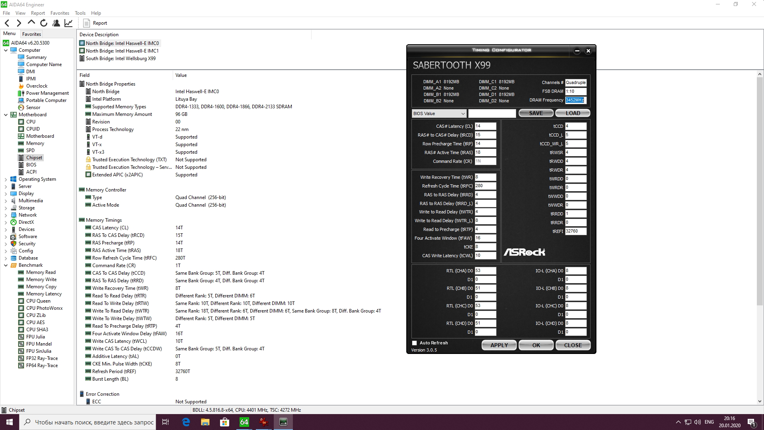Open Microsoft Edge from taskbar

click(186, 422)
